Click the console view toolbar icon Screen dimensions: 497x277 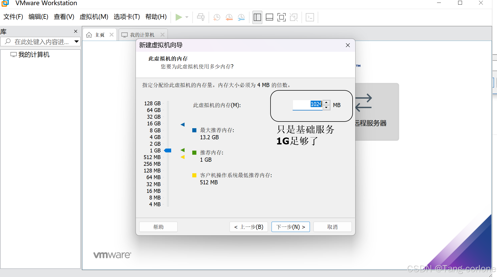coord(310,17)
